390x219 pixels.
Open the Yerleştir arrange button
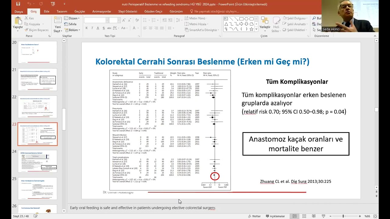[x=265, y=24]
